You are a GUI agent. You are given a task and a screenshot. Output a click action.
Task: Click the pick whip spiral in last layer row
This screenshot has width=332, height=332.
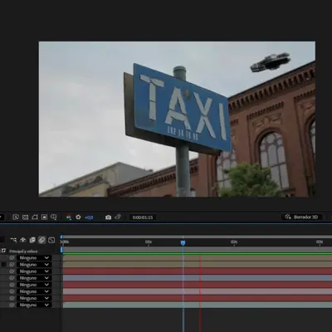coord(12,305)
